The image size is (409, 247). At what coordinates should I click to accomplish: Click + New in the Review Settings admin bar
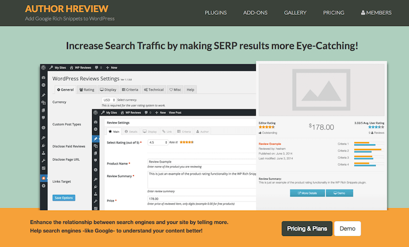pyautogui.click(x=161, y=113)
